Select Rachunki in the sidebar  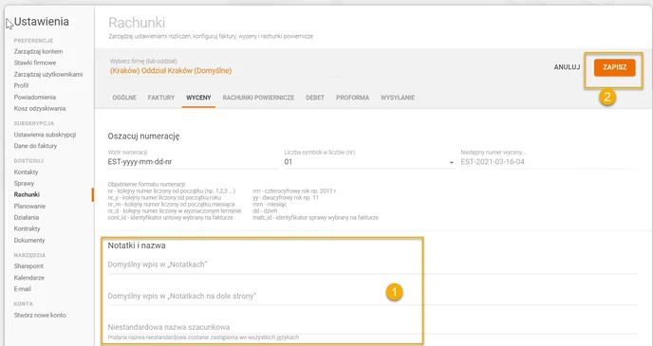click(x=27, y=194)
